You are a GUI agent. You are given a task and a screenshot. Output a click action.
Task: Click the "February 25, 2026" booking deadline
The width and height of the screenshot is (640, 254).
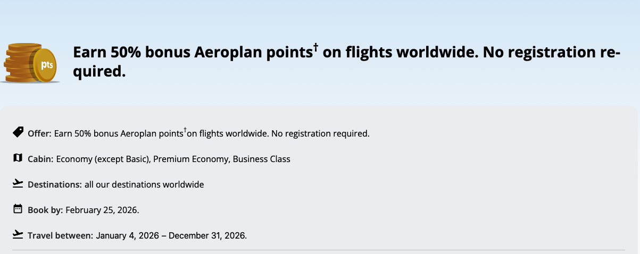click(102, 210)
